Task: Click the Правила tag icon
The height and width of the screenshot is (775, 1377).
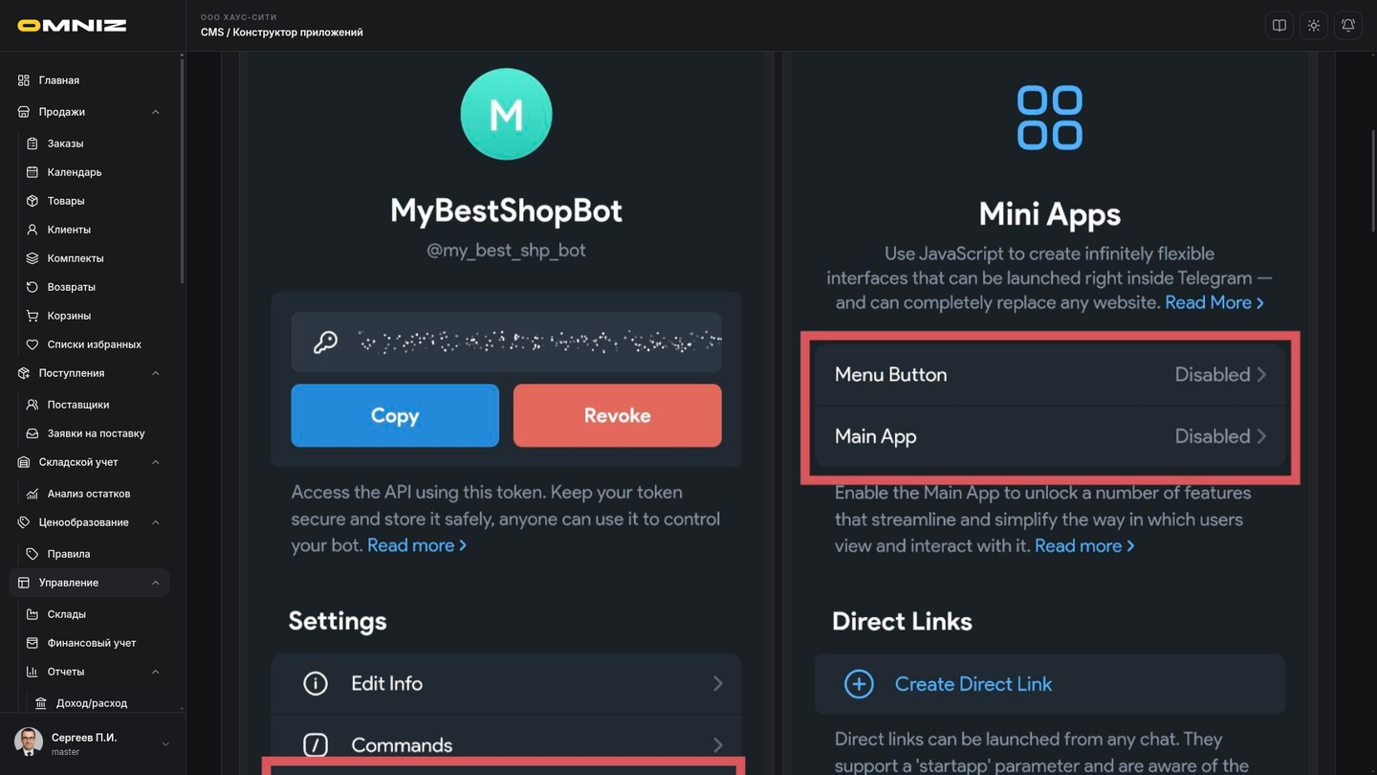Action: pyautogui.click(x=33, y=554)
